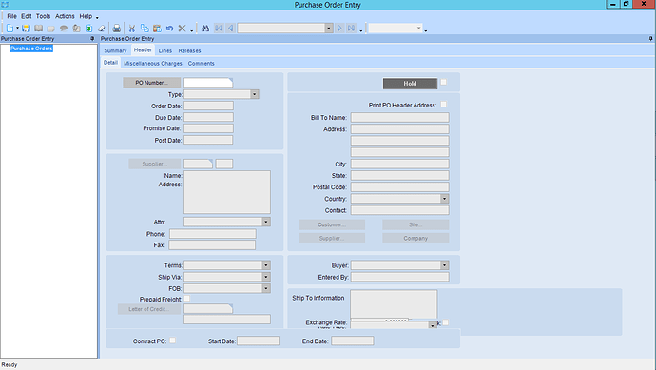Click the PO Number input field
Image resolution: width=656 pixels, height=370 pixels.
(208, 83)
